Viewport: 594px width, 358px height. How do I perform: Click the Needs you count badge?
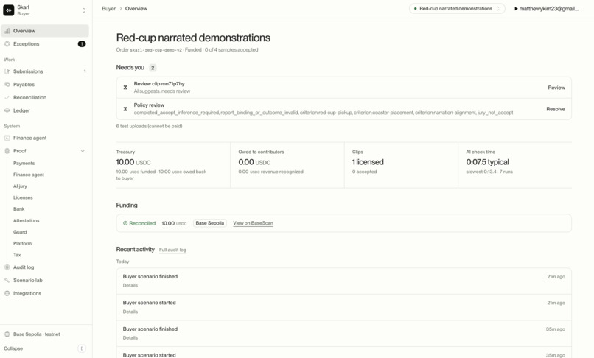tap(153, 68)
